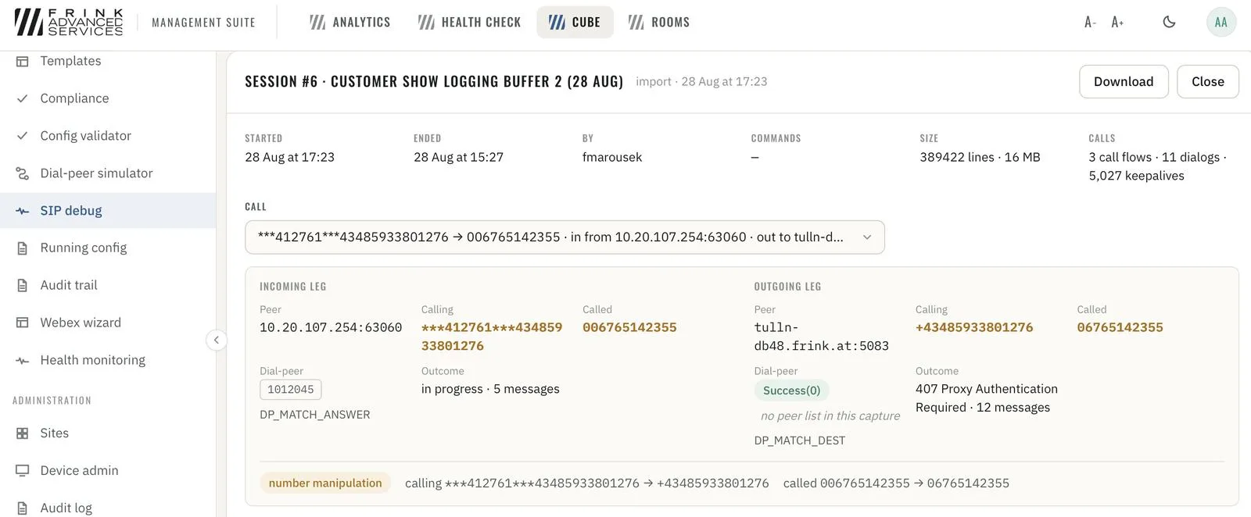Screen dimensions: 1251x517
Task: Click outgoing peer tulln-db48.frink.at:5083
Action: [x=822, y=337]
